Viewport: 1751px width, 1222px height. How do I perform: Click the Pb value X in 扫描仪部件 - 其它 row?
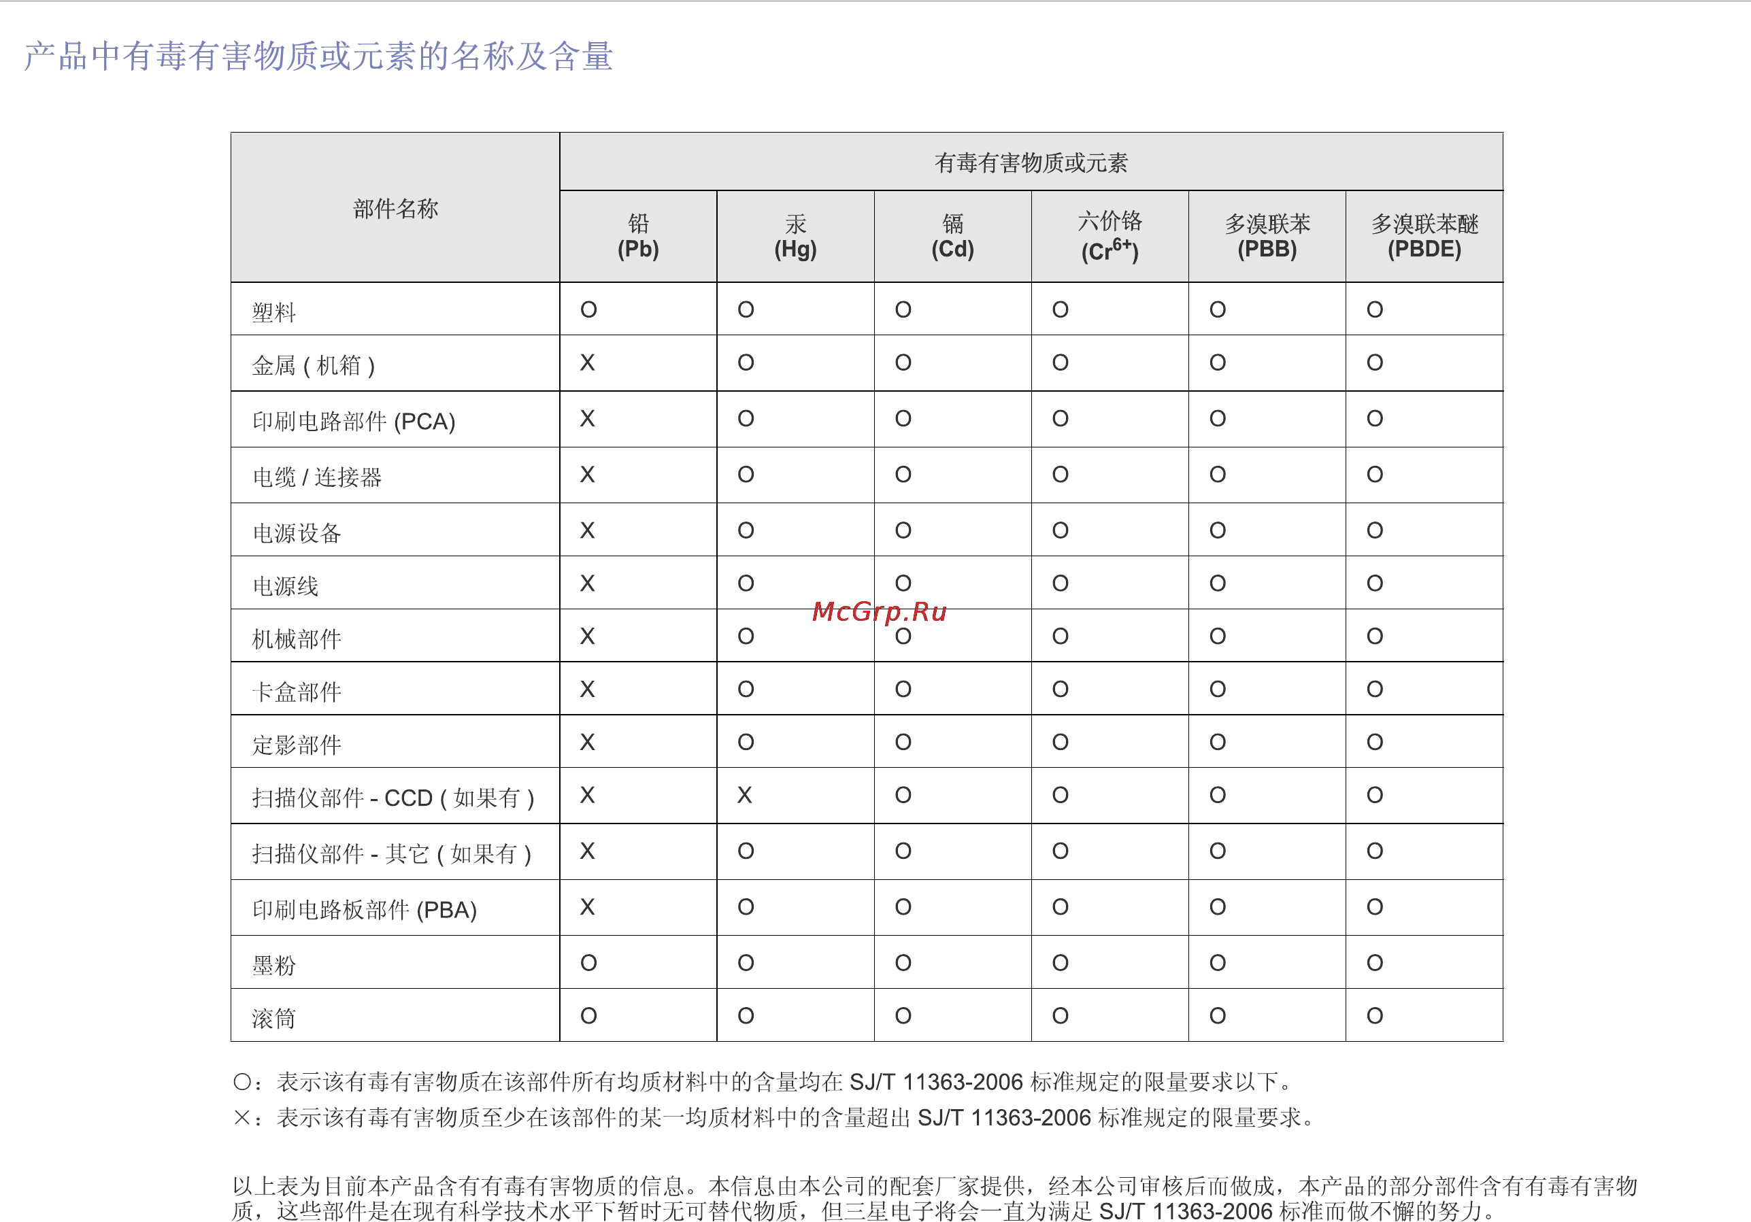tap(587, 851)
